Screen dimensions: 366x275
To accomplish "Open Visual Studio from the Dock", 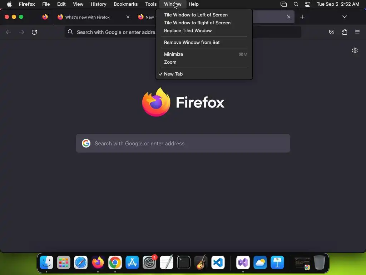I will coord(243,262).
